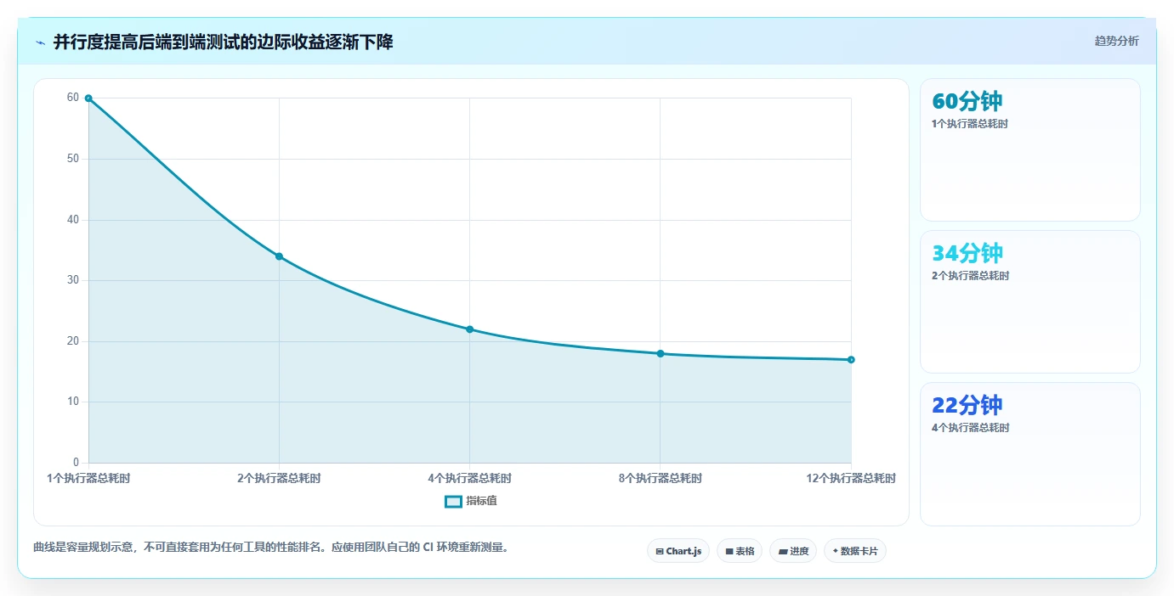Select the 表格 tag pill
The width and height of the screenshot is (1174, 596).
pos(740,551)
